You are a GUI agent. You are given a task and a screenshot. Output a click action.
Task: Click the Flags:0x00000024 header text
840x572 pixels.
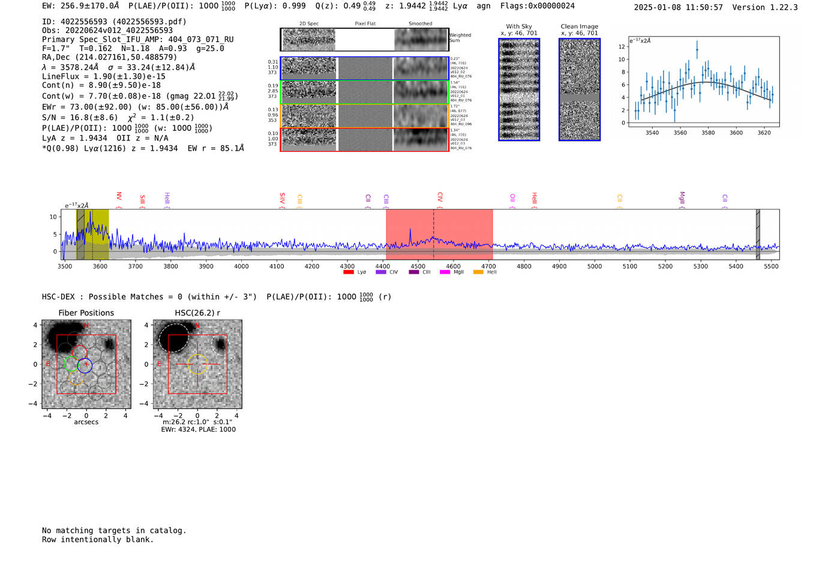click(x=538, y=6)
